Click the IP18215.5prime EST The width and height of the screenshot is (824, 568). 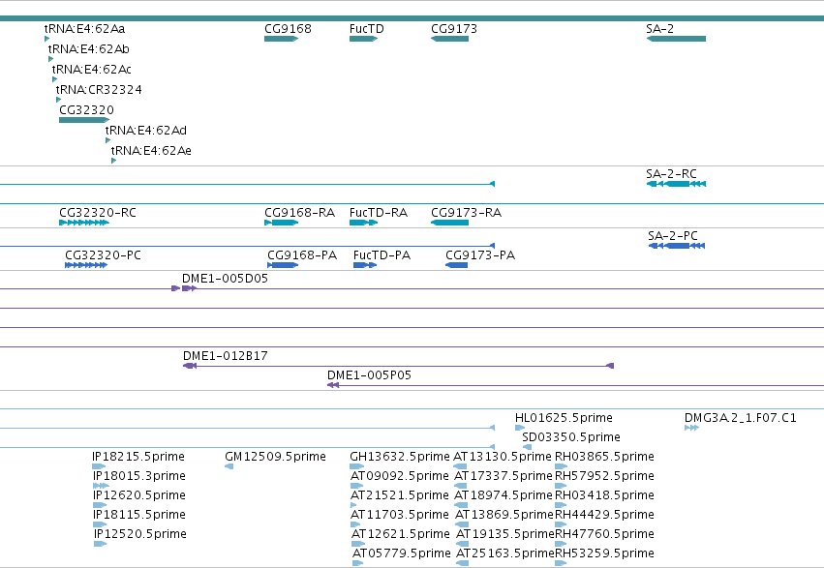click(99, 466)
